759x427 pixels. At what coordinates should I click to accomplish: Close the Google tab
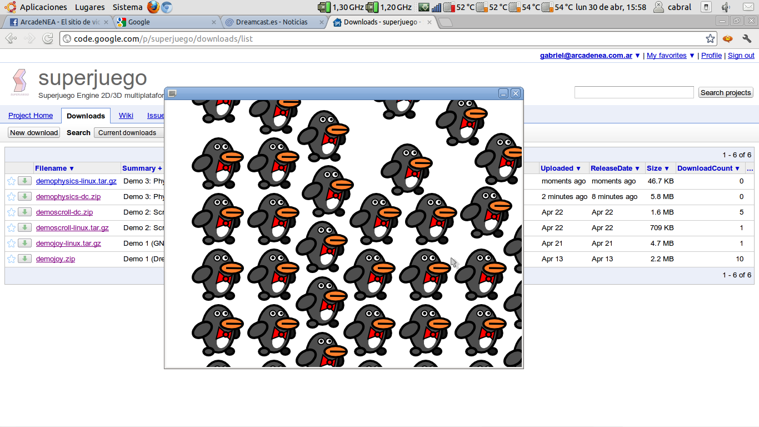pyautogui.click(x=214, y=22)
